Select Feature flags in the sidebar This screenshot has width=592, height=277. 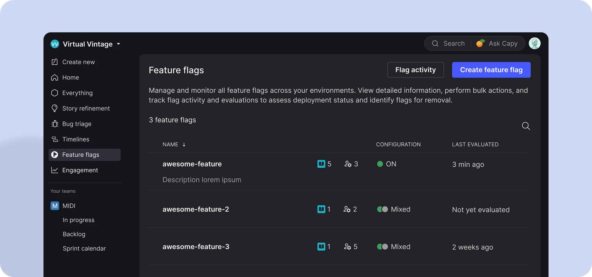click(81, 155)
